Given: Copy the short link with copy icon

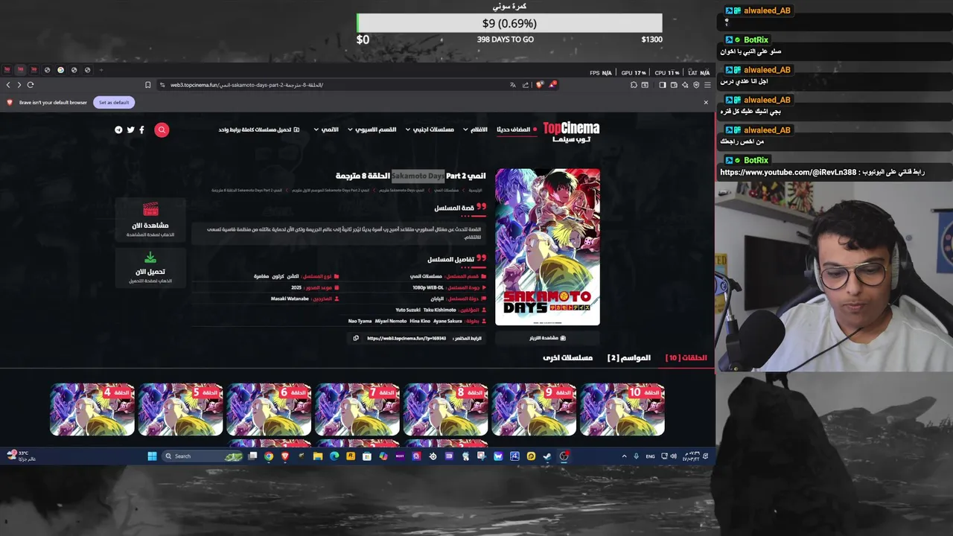Looking at the screenshot, I should tap(356, 338).
